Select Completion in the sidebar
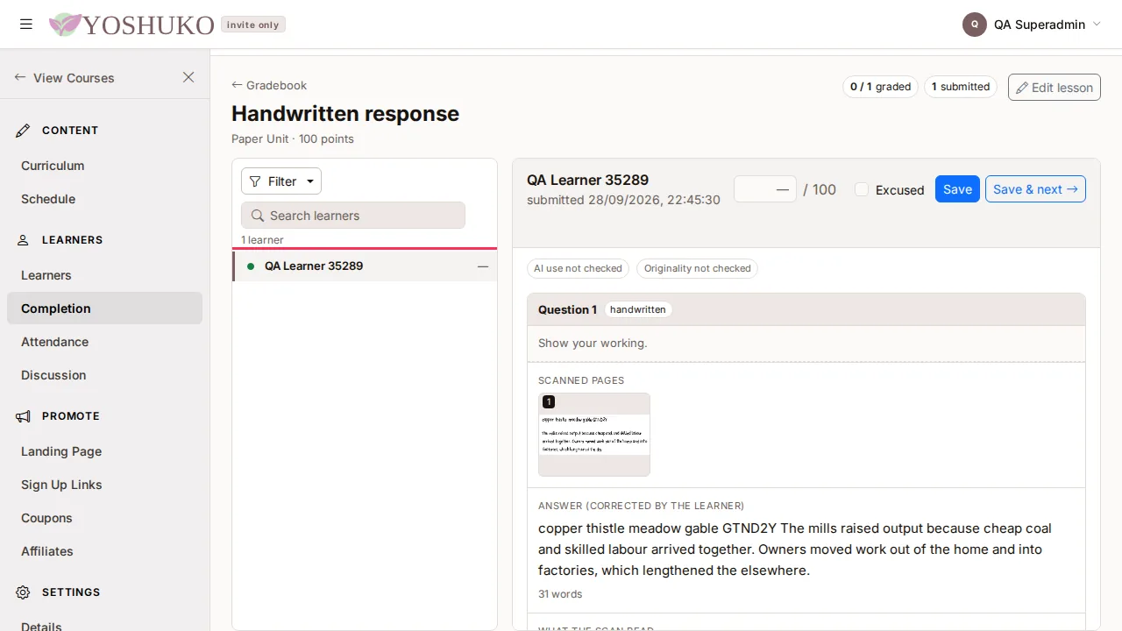The image size is (1122, 631). point(104,308)
